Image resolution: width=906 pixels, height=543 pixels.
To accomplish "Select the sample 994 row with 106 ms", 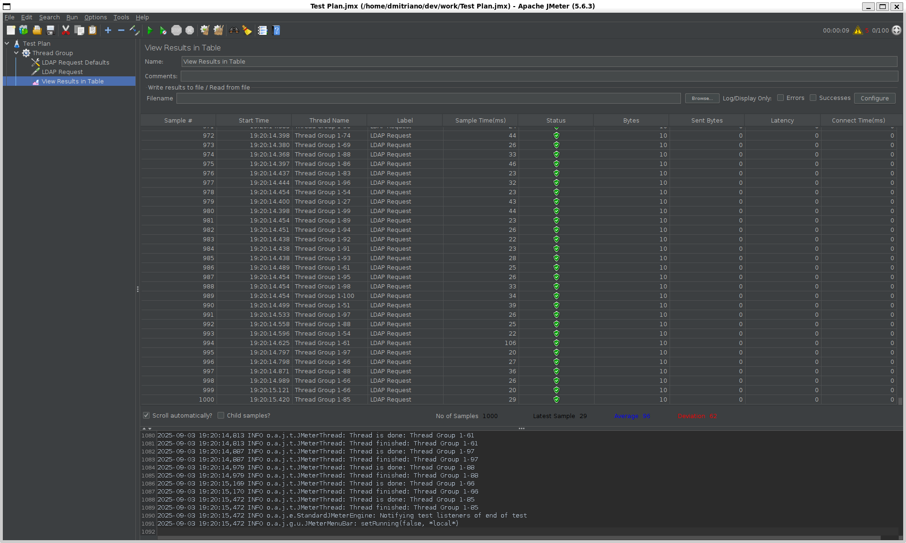I will click(519, 343).
